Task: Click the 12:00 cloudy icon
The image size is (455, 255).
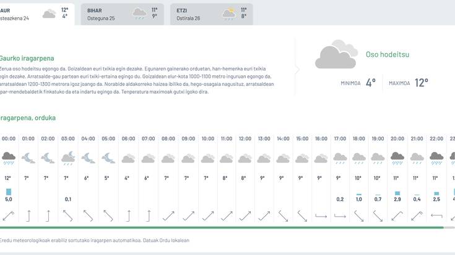Action: (x=245, y=158)
